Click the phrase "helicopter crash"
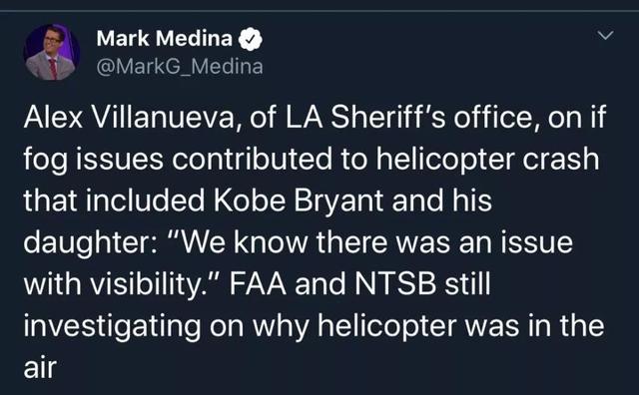 coord(487,159)
